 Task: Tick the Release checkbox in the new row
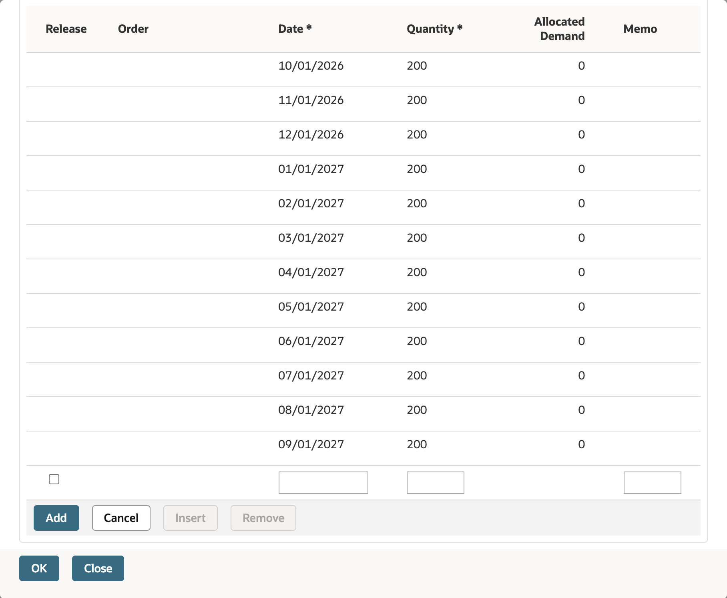pos(54,479)
